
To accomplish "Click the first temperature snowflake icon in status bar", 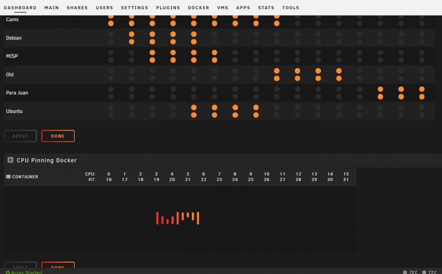I will (405, 272).
